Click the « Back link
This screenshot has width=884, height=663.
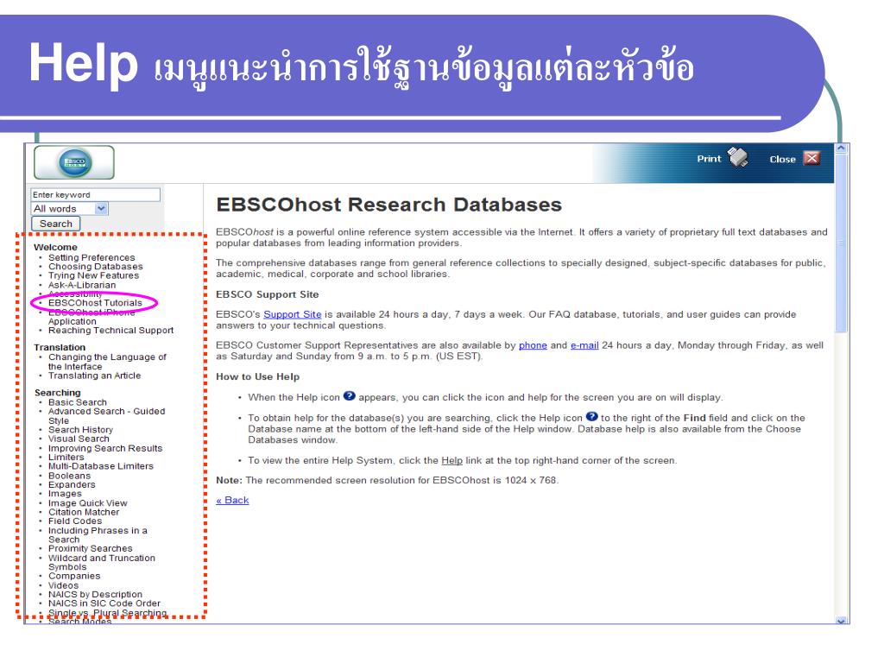pyautogui.click(x=232, y=500)
